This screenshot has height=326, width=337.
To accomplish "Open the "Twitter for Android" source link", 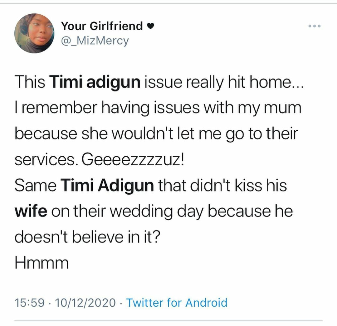I will [177, 303].
